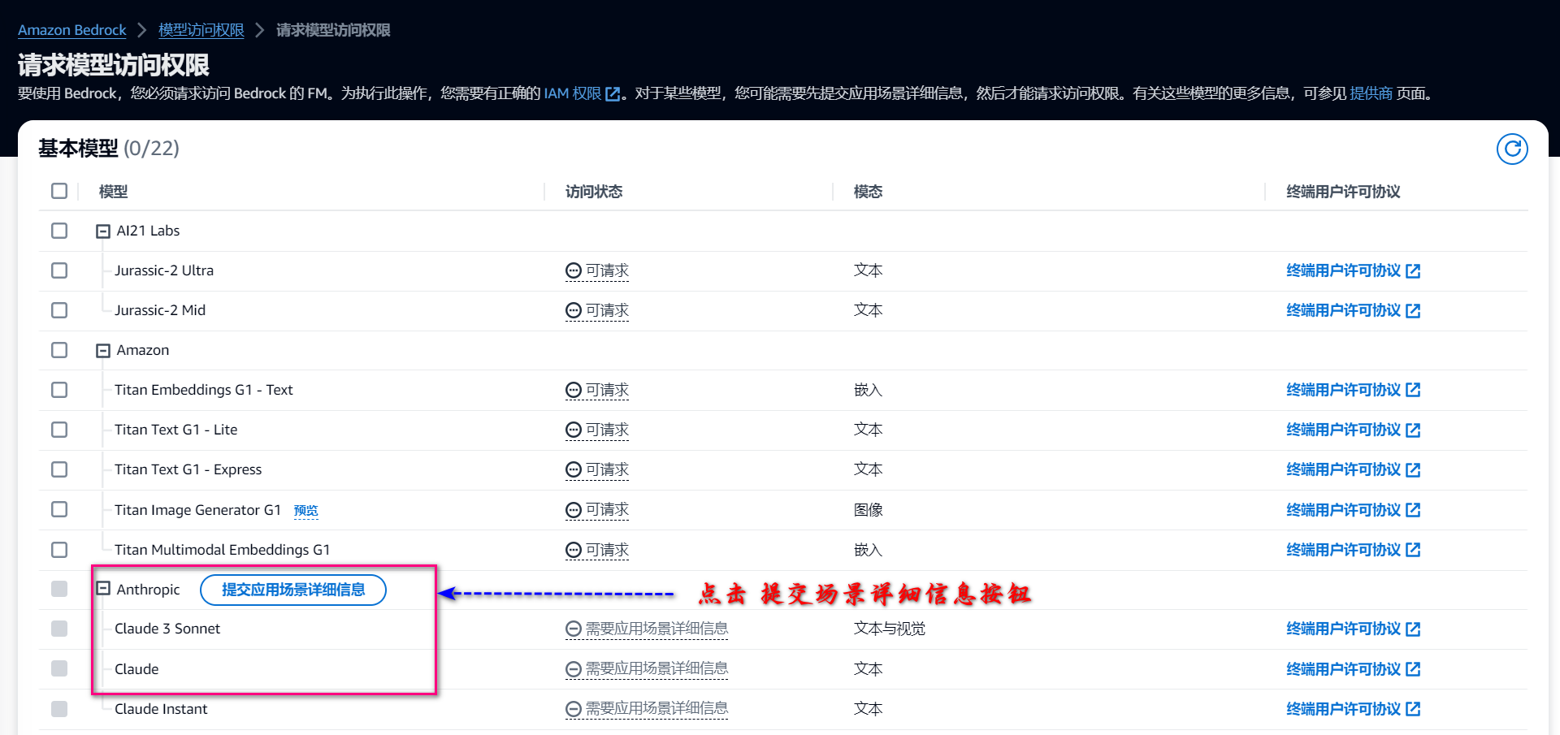Check the Titan Text G1 - Express checkbox
Screen dimensions: 1560x735
(x=59, y=469)
